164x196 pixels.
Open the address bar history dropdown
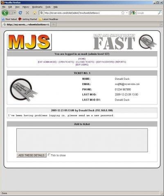point(127,13)
